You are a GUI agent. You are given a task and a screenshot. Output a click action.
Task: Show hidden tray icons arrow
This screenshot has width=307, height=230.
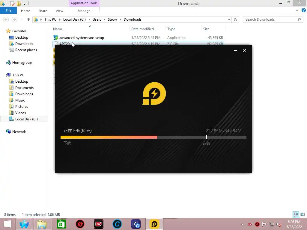243,224
